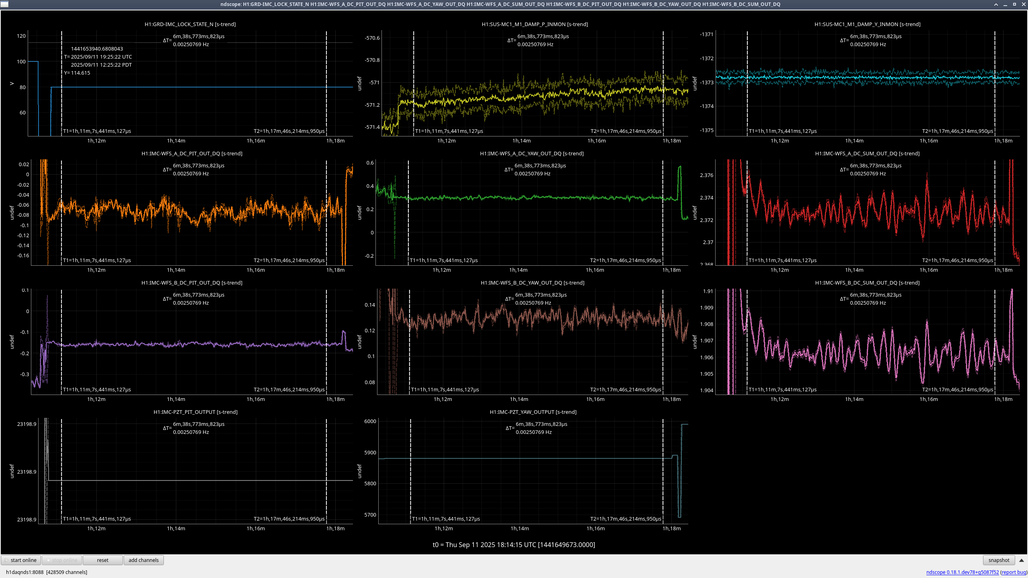Image resolution: width=1028 pixels, height=578 pixels.
Task: Select the H1:IMC-PZT_YAW_OUTPUT plot title
Action: point(533,412)
